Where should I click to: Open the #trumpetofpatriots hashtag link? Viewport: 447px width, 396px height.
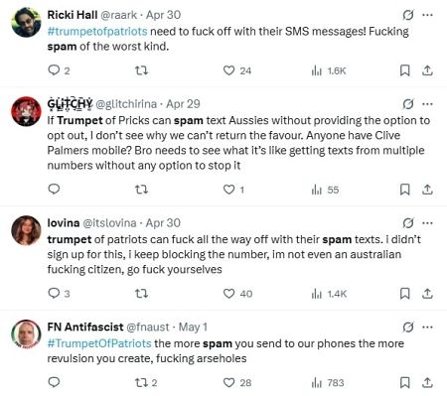(x=97, y=31)
